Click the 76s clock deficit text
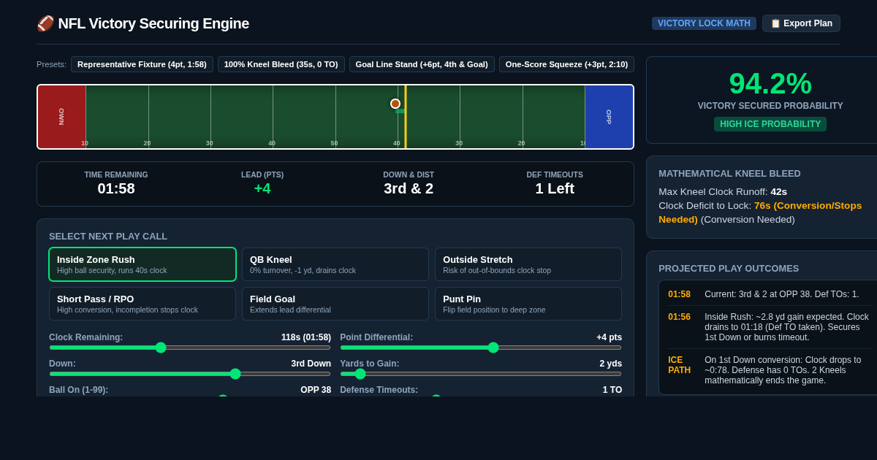 [x=760, y=212]
